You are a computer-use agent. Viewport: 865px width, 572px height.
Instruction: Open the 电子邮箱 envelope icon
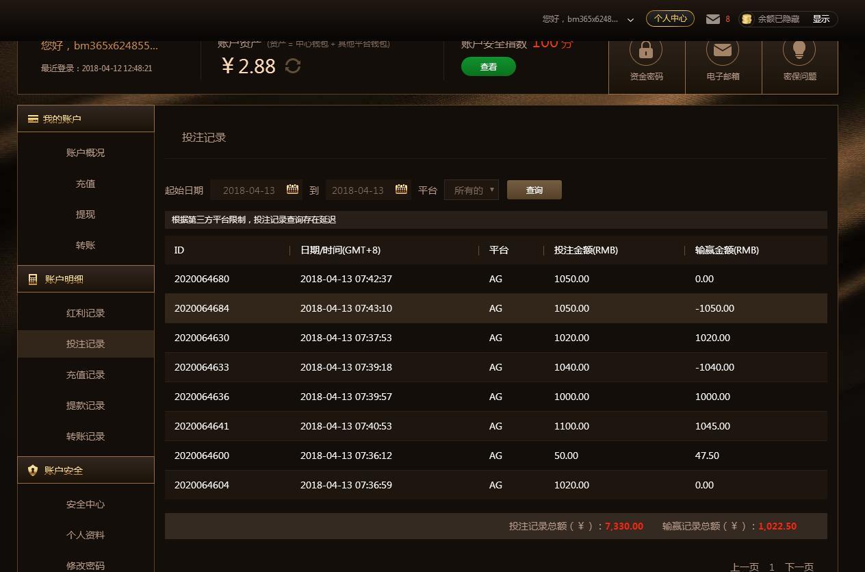(723, 51)
